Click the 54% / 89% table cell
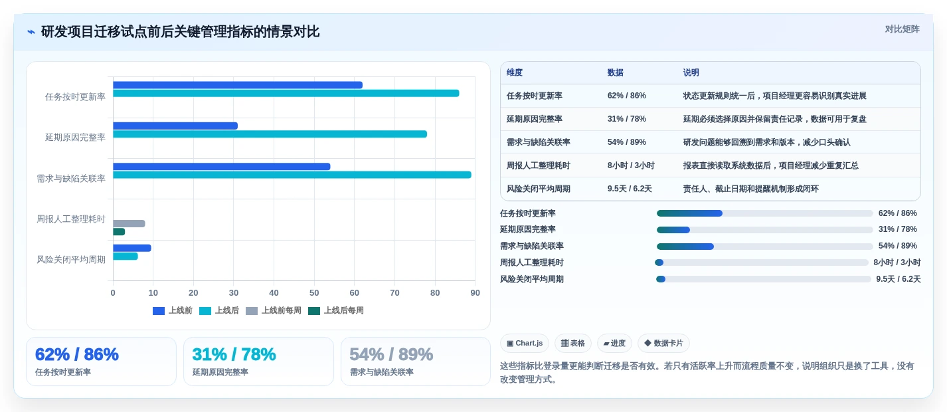947x412 pixels. click(627, 142)
